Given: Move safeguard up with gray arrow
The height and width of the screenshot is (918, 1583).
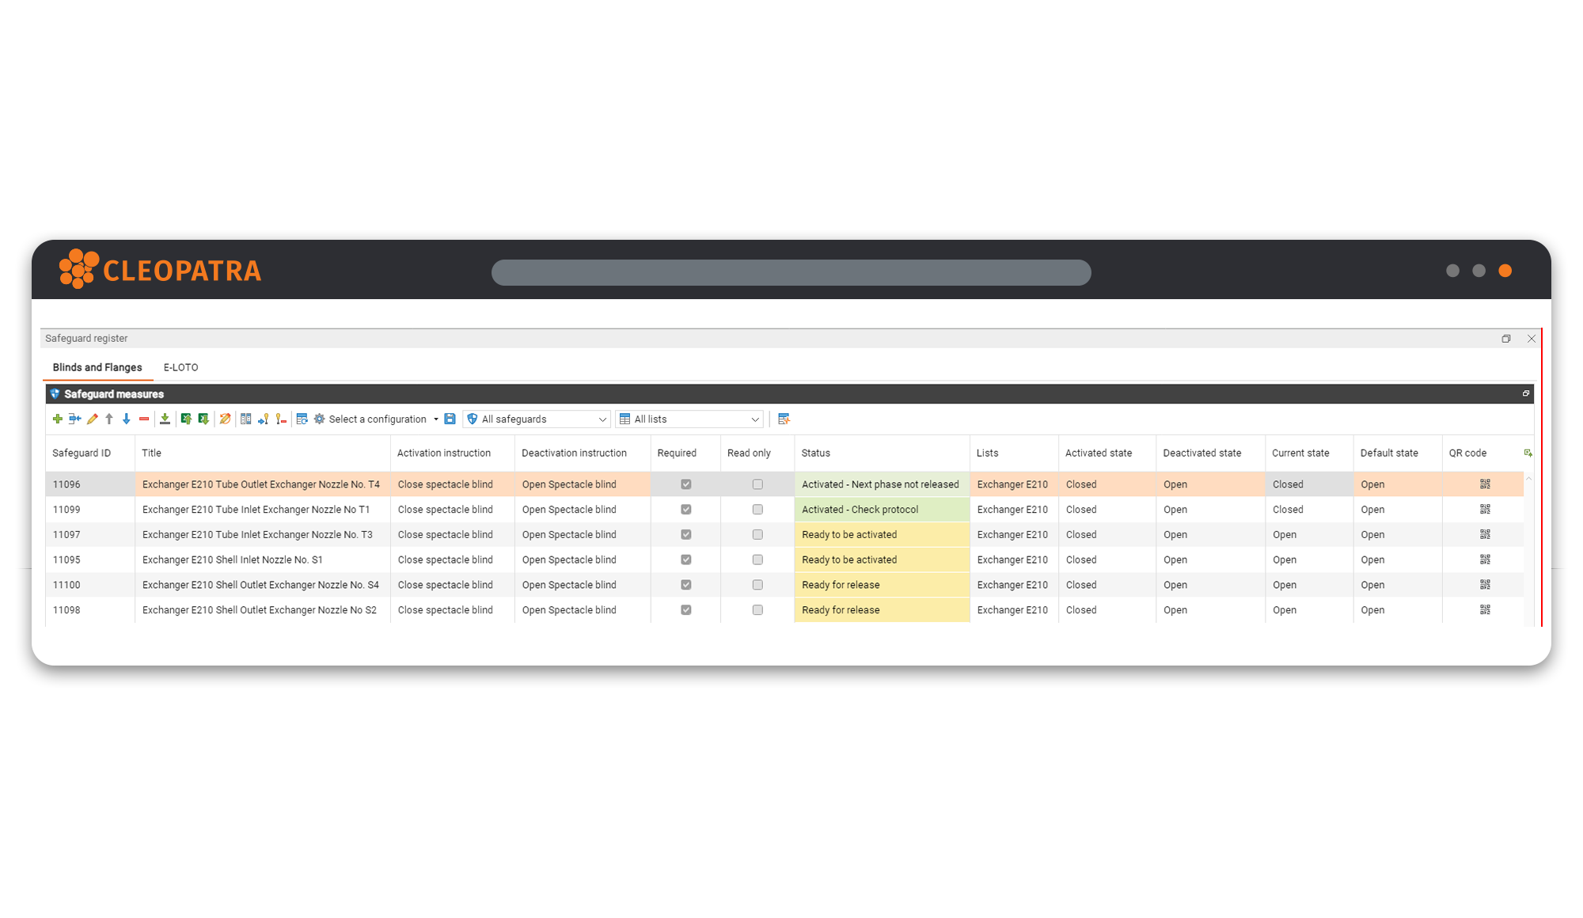Looking at the screenshot, I should (109, 419).
